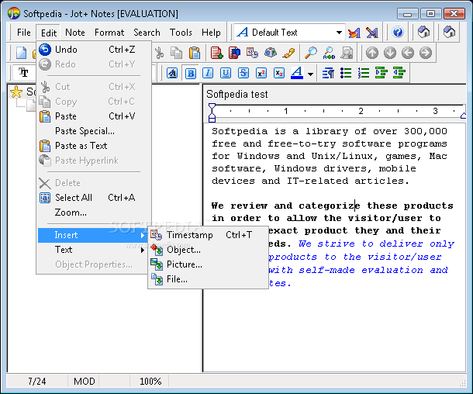Screen dimensions: 473x394
Task: Choose Zoom... from Edit menu
Action: (94, 213)
